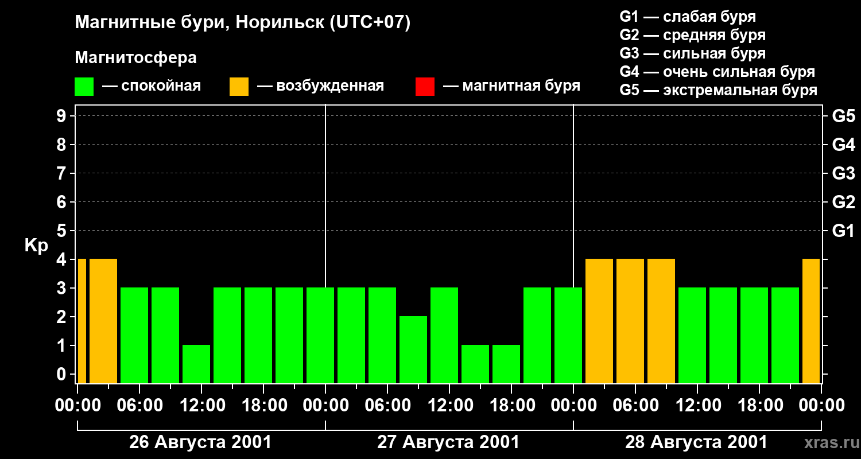Click the '0' value on Kp axis

pyautogui.click(x=63, y=374)
